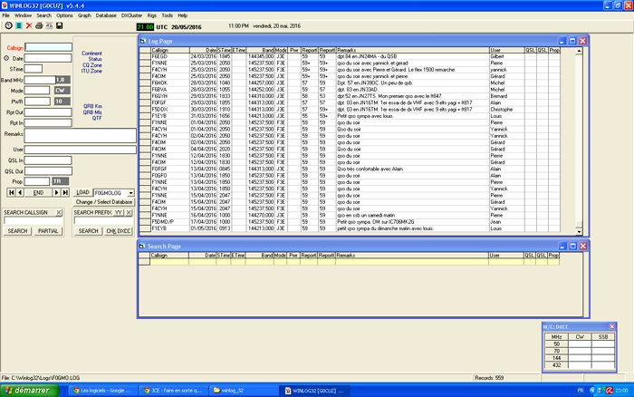Screen dimensions: 634x397
Task: Click the Search Page window title icon
Action: tap(142, 246)
